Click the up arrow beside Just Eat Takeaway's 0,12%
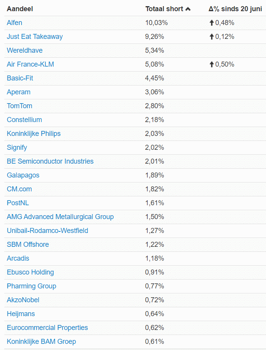Screen dimensions: 266x350 tap(212, 37)
